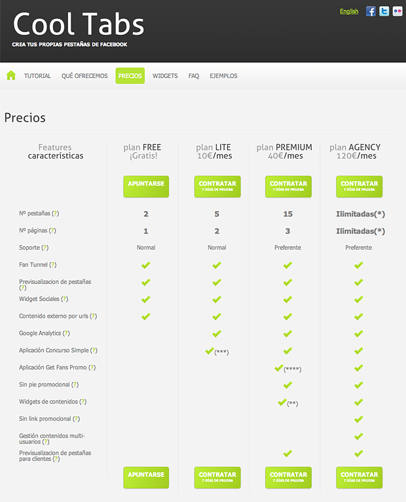The width and height of the screenshot is (406, 502).
Task: Click help mark beside Nº pestañas
Action: pos(55,214)
